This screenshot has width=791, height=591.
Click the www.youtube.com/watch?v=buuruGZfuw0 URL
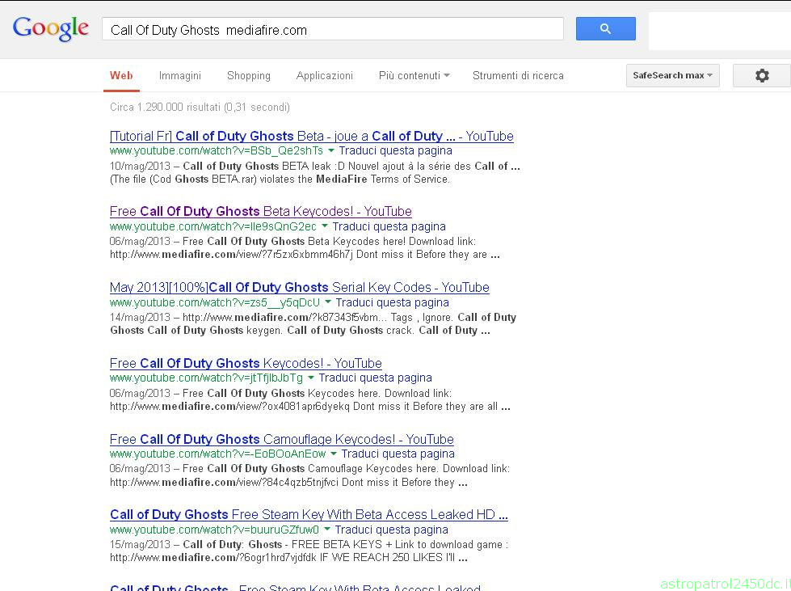(214, 530)
